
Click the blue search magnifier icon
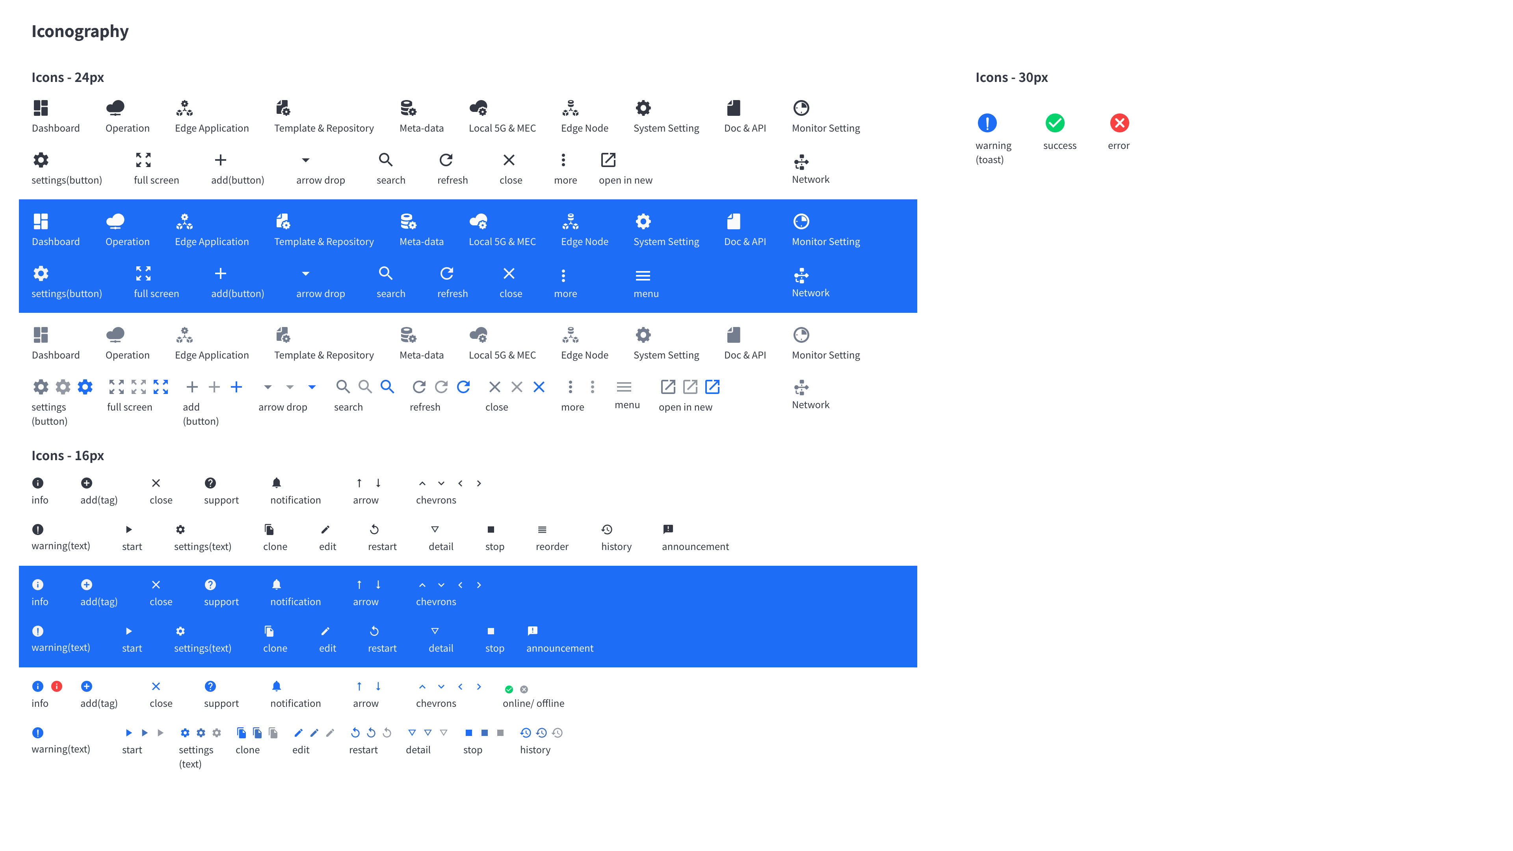pos(387,387)
